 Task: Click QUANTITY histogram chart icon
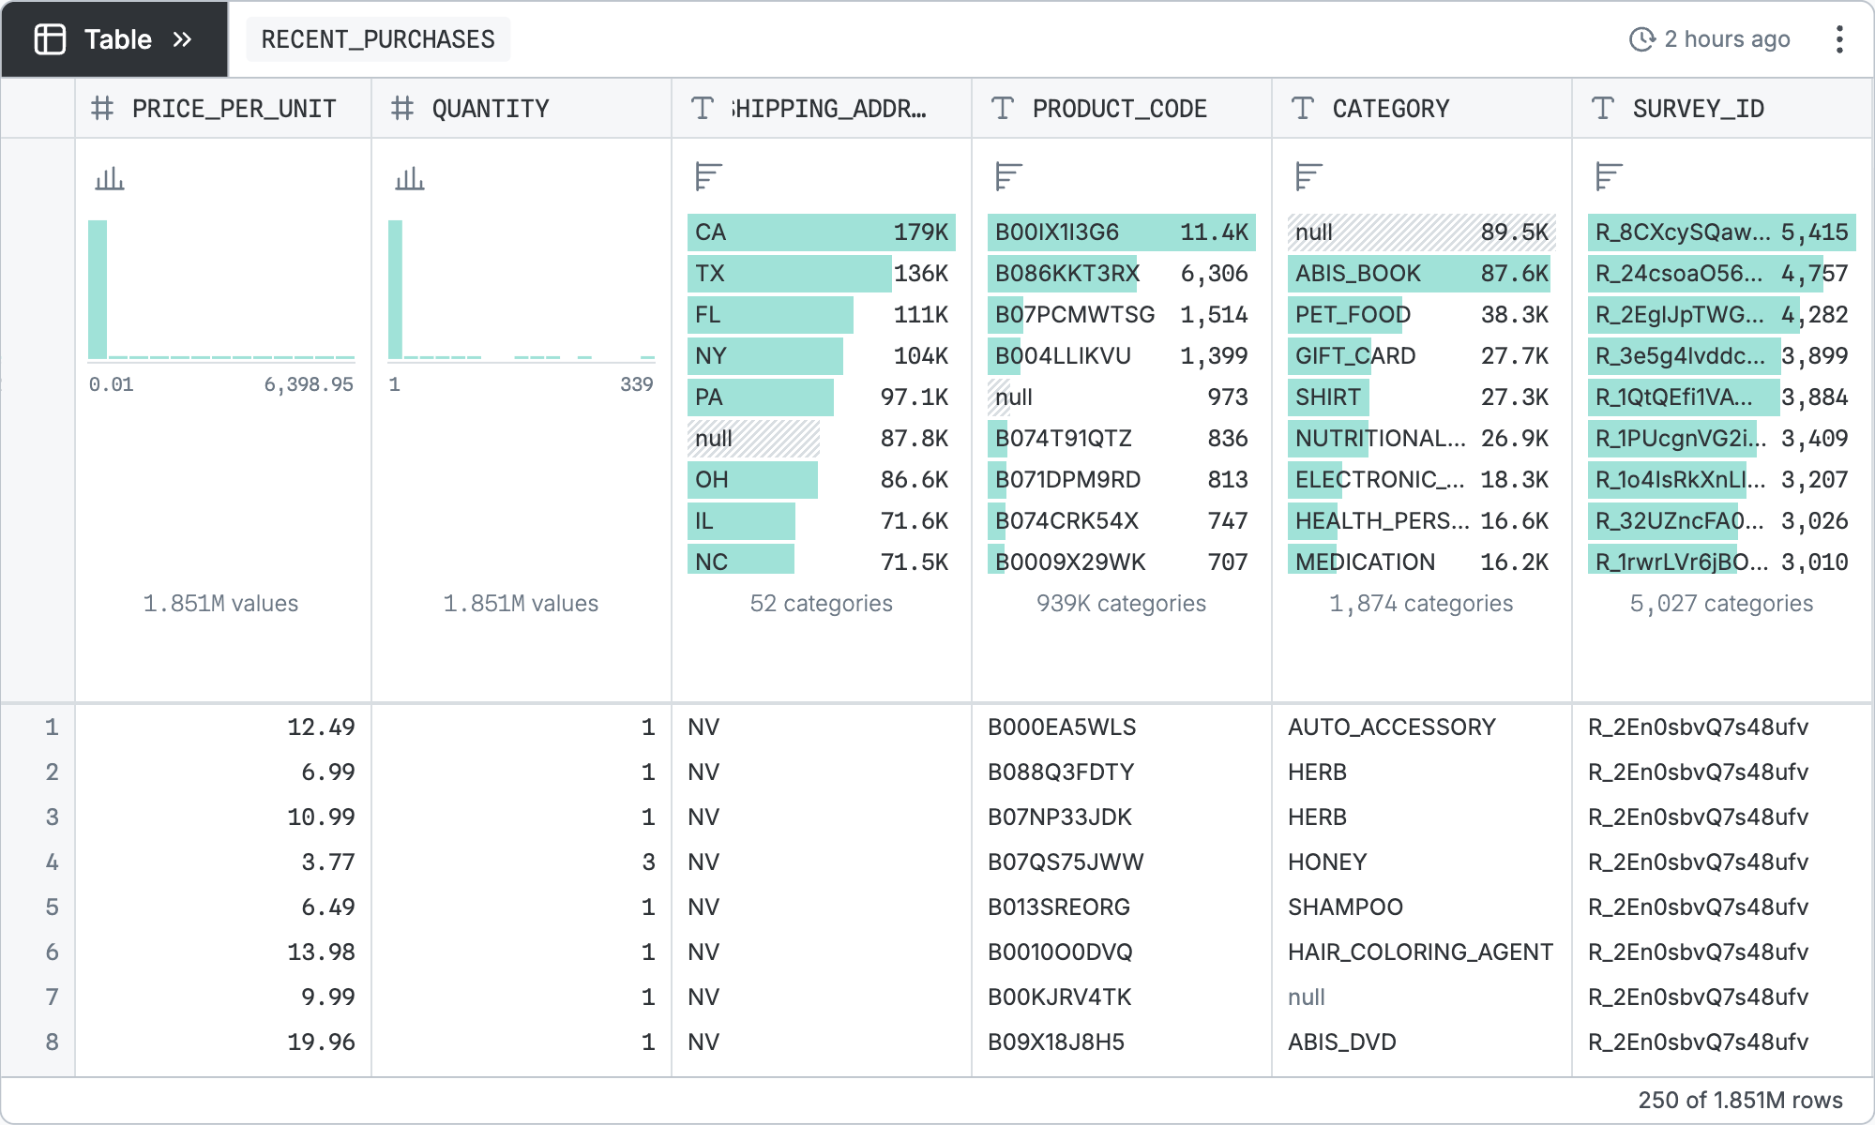pos(410,178)
